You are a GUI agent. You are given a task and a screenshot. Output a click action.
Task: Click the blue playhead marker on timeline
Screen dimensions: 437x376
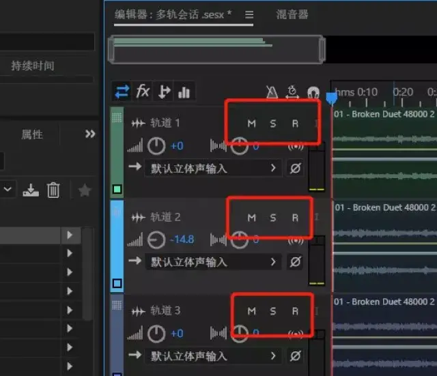pyautogui.click(x=331, y=98)
